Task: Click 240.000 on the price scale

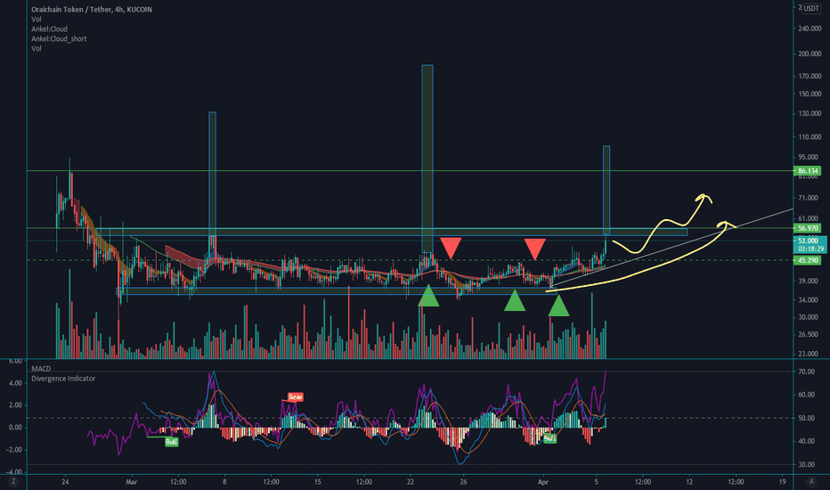Action: click(810, 29)
